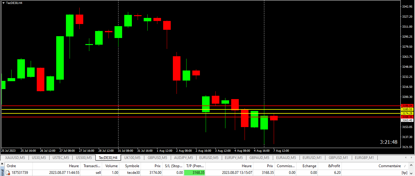The image size is (415, 176).
Task: Open the US30,M5 chart tab
Action: pos(39,158)
